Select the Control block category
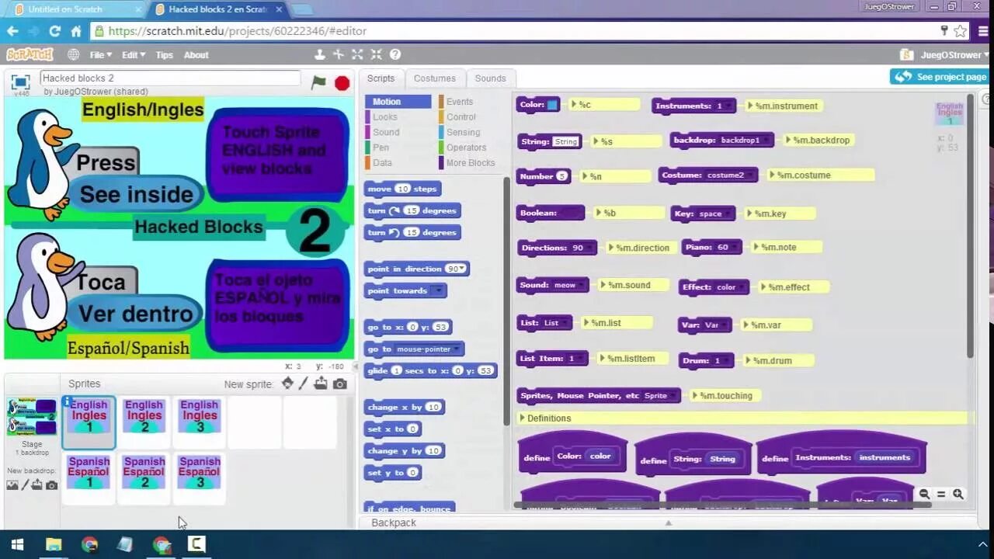 [x=461, y=116]
